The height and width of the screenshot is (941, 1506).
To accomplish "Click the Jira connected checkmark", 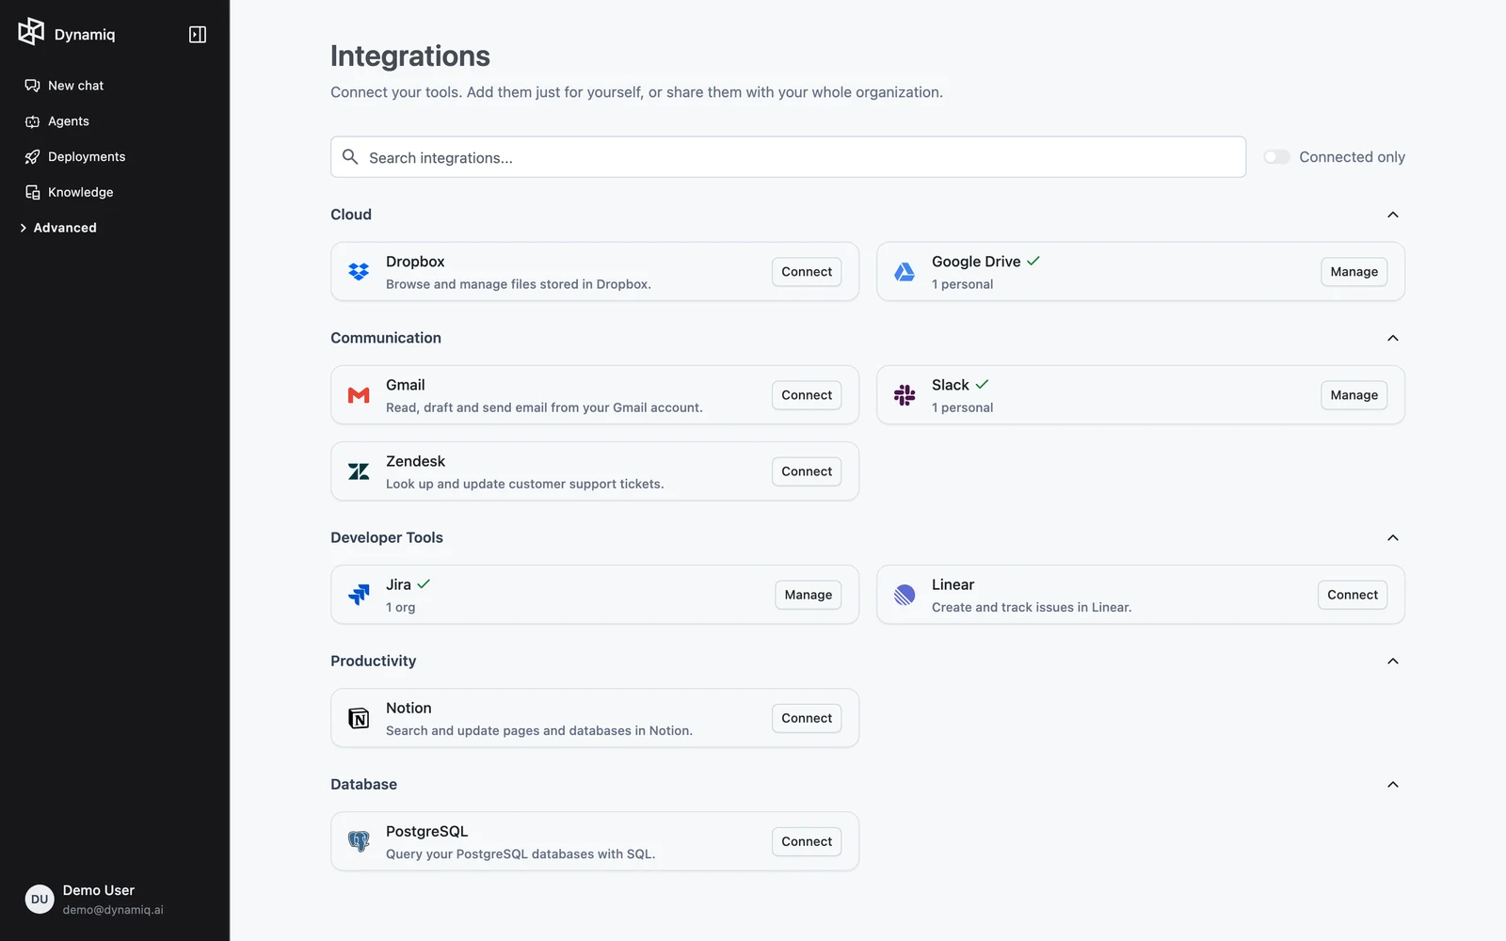I will point(424,584).
